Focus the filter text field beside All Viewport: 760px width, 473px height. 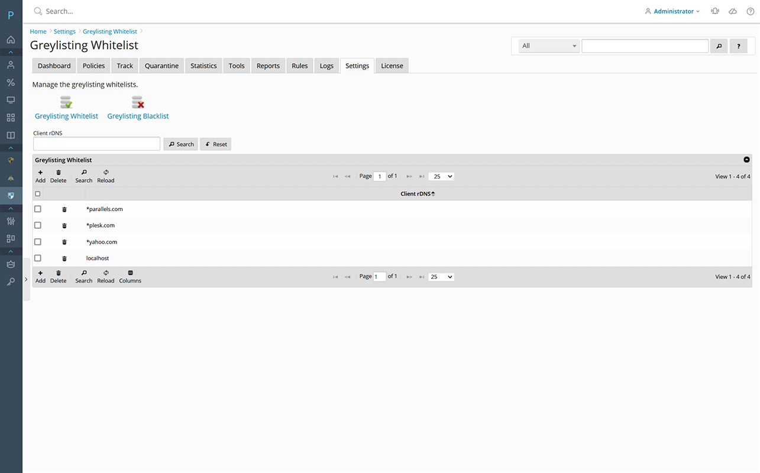[645, 46]
